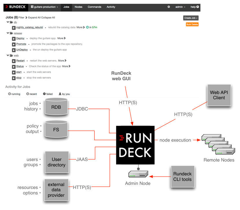Screen dimensions: 240x210
Task: Run the Restart job
Action: click(x=13, y=61)
